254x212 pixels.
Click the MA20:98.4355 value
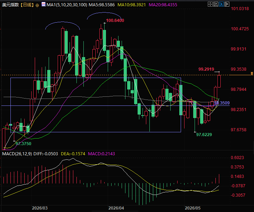[163, 5]
